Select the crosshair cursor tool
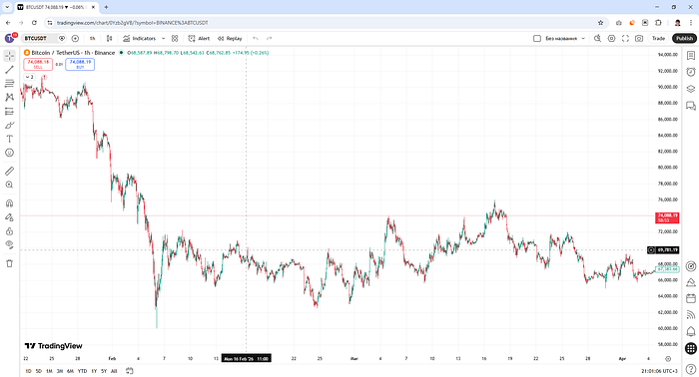699x377 pixels. 9,56
